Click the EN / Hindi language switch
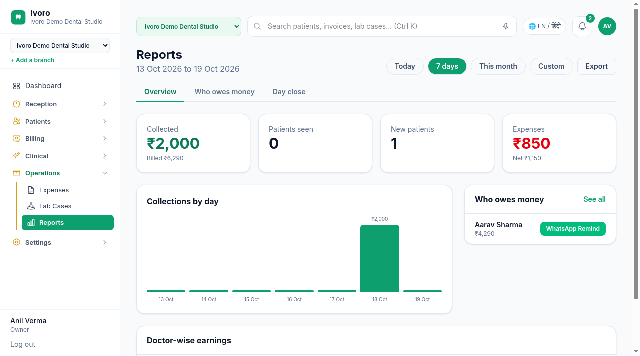The image size is (640, 356). (544, 26)
